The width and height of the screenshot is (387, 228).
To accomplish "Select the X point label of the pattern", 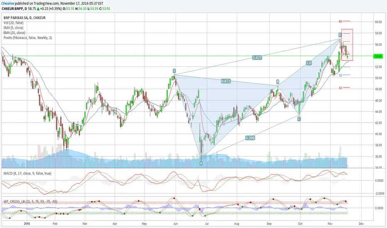I will pyautogui.click(x=174, y=71).
